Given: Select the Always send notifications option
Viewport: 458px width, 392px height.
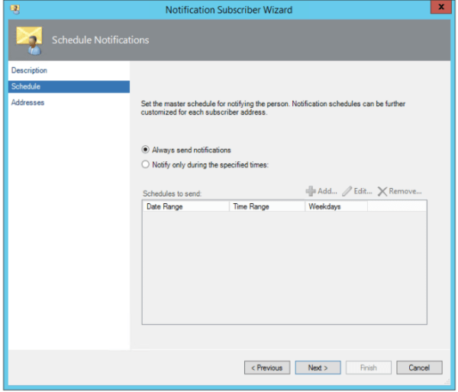Looking at the screenshot, I should tap(147, 150).
